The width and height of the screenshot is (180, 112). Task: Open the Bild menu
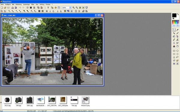tap(13, 4)
